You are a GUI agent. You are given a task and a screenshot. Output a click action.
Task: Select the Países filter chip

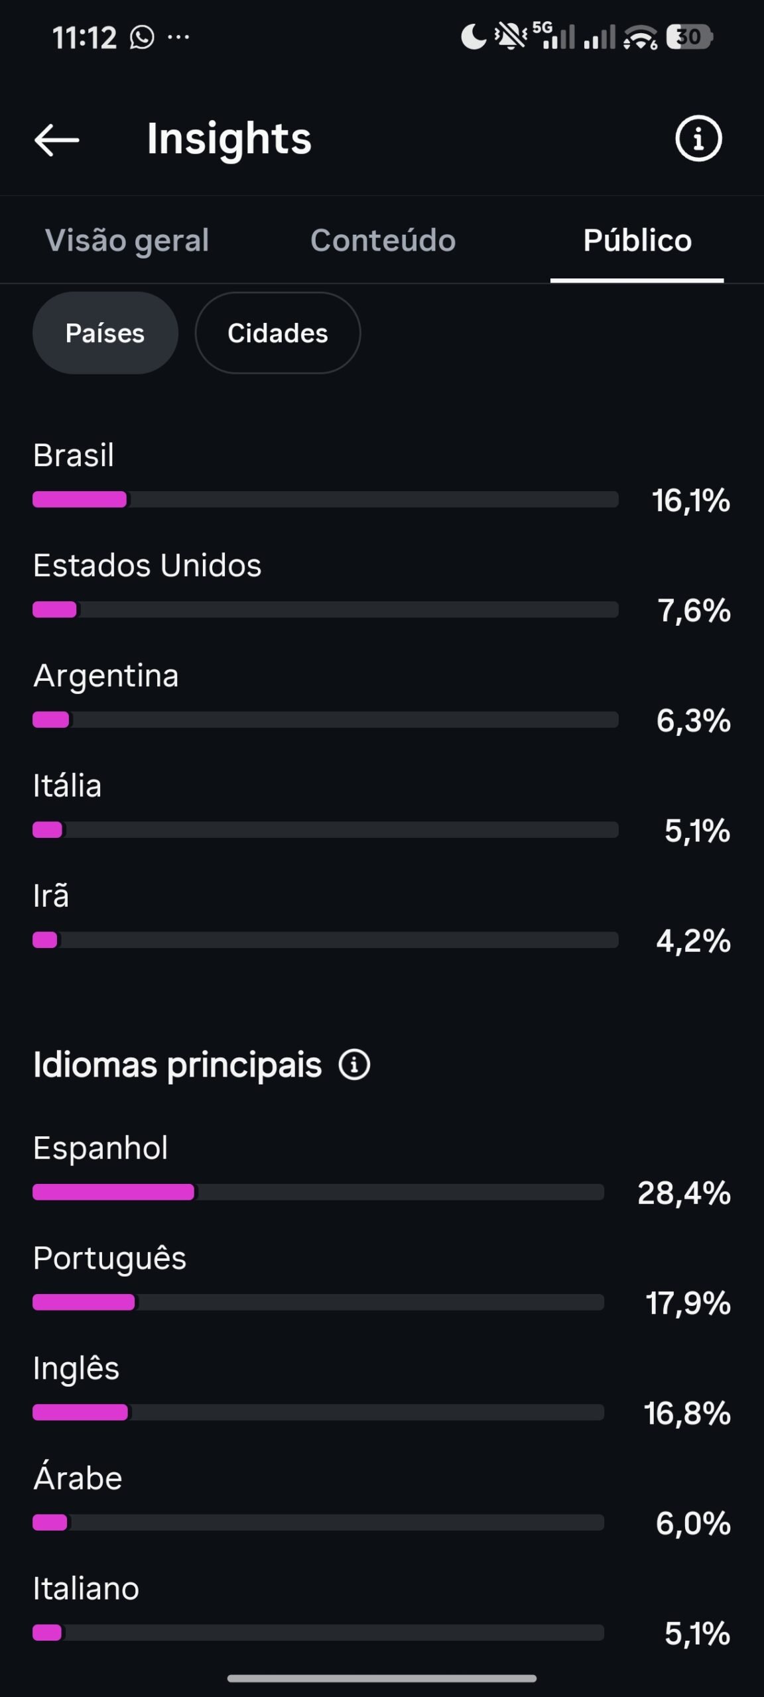pos(105,333)
